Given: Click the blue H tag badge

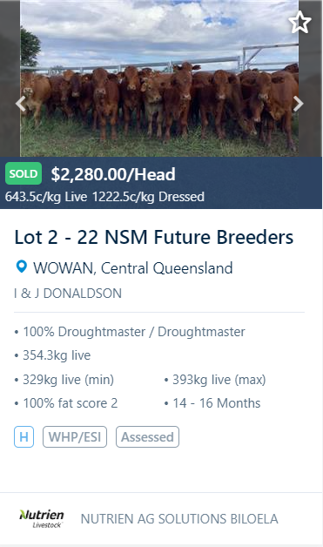Looking at the screenshot, I should (24, 436).
